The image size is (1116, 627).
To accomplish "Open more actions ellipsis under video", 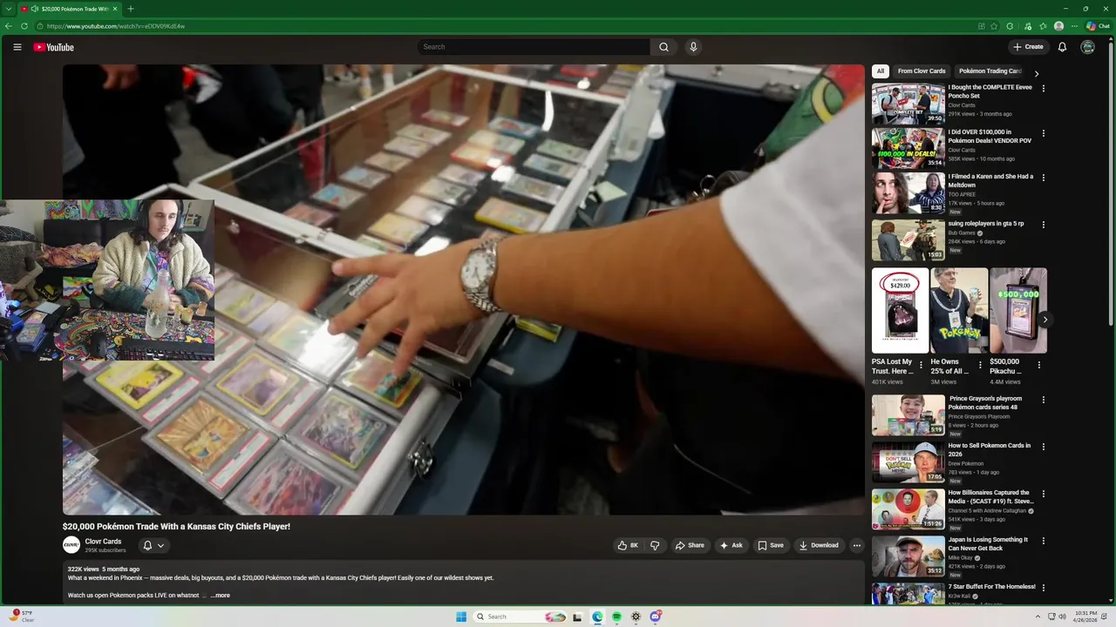I will pyautogui.click(x=857, y=545).
